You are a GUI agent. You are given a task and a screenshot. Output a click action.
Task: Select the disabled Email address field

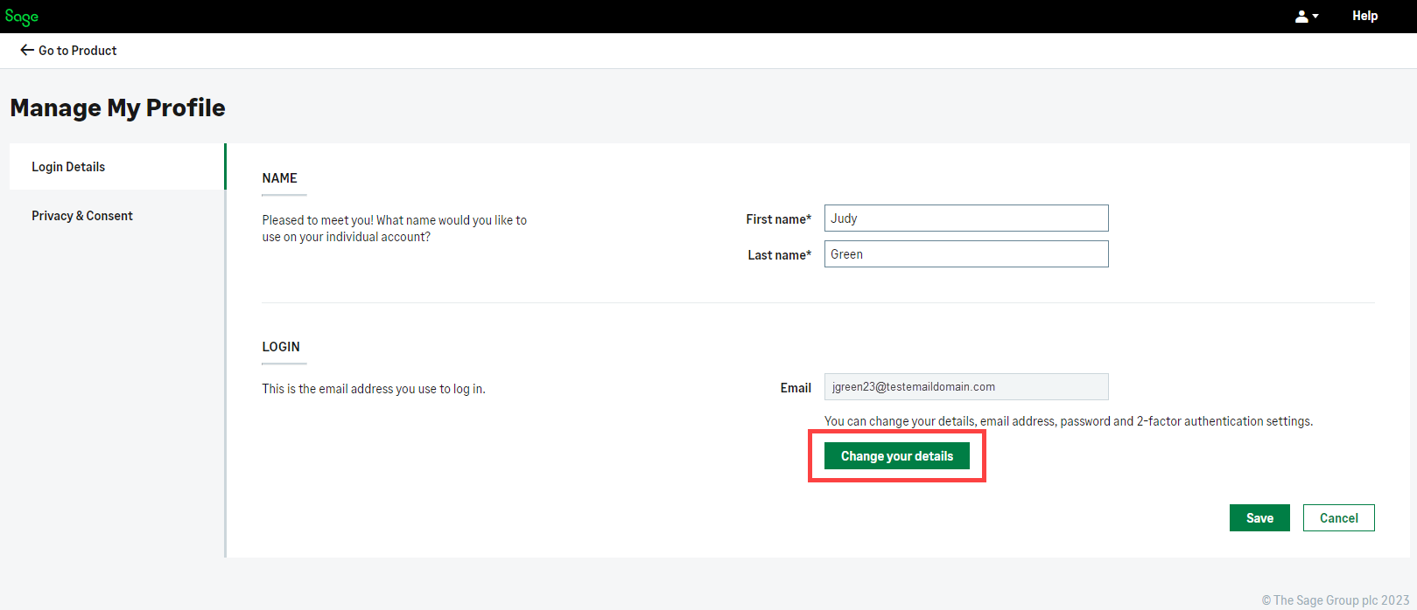pyautogui.click(x=965, y=387)
